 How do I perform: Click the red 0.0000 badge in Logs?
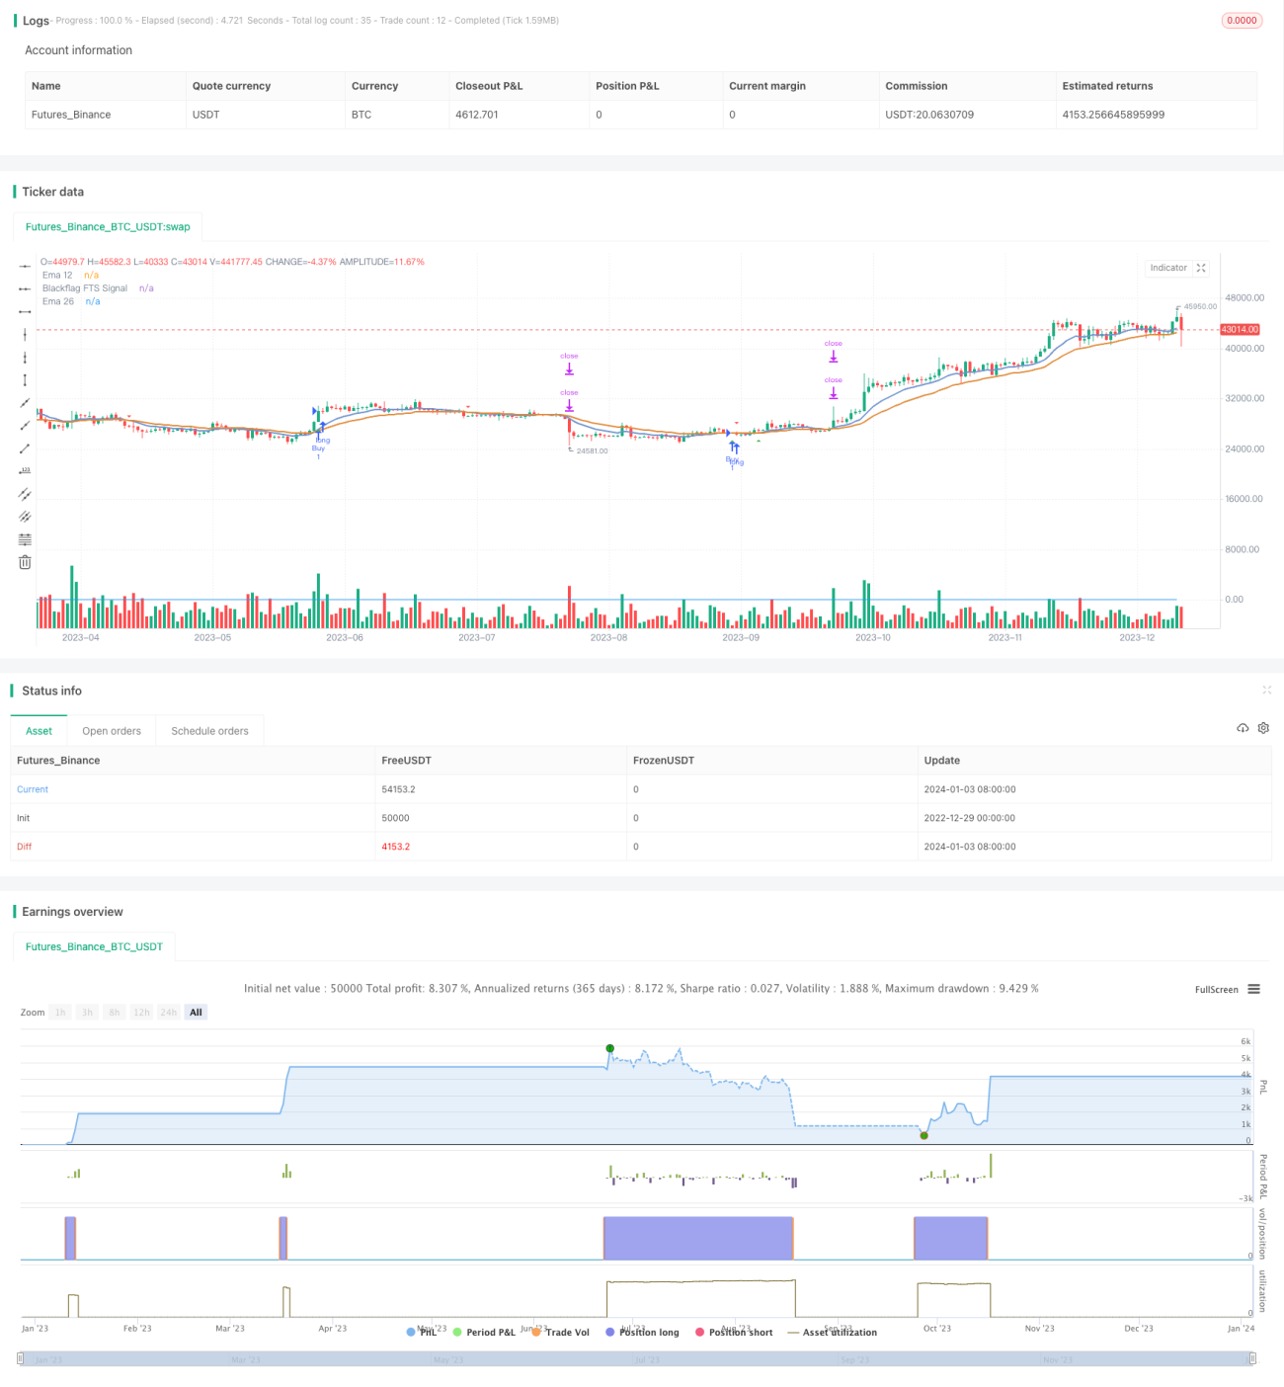coord(1242,21)
